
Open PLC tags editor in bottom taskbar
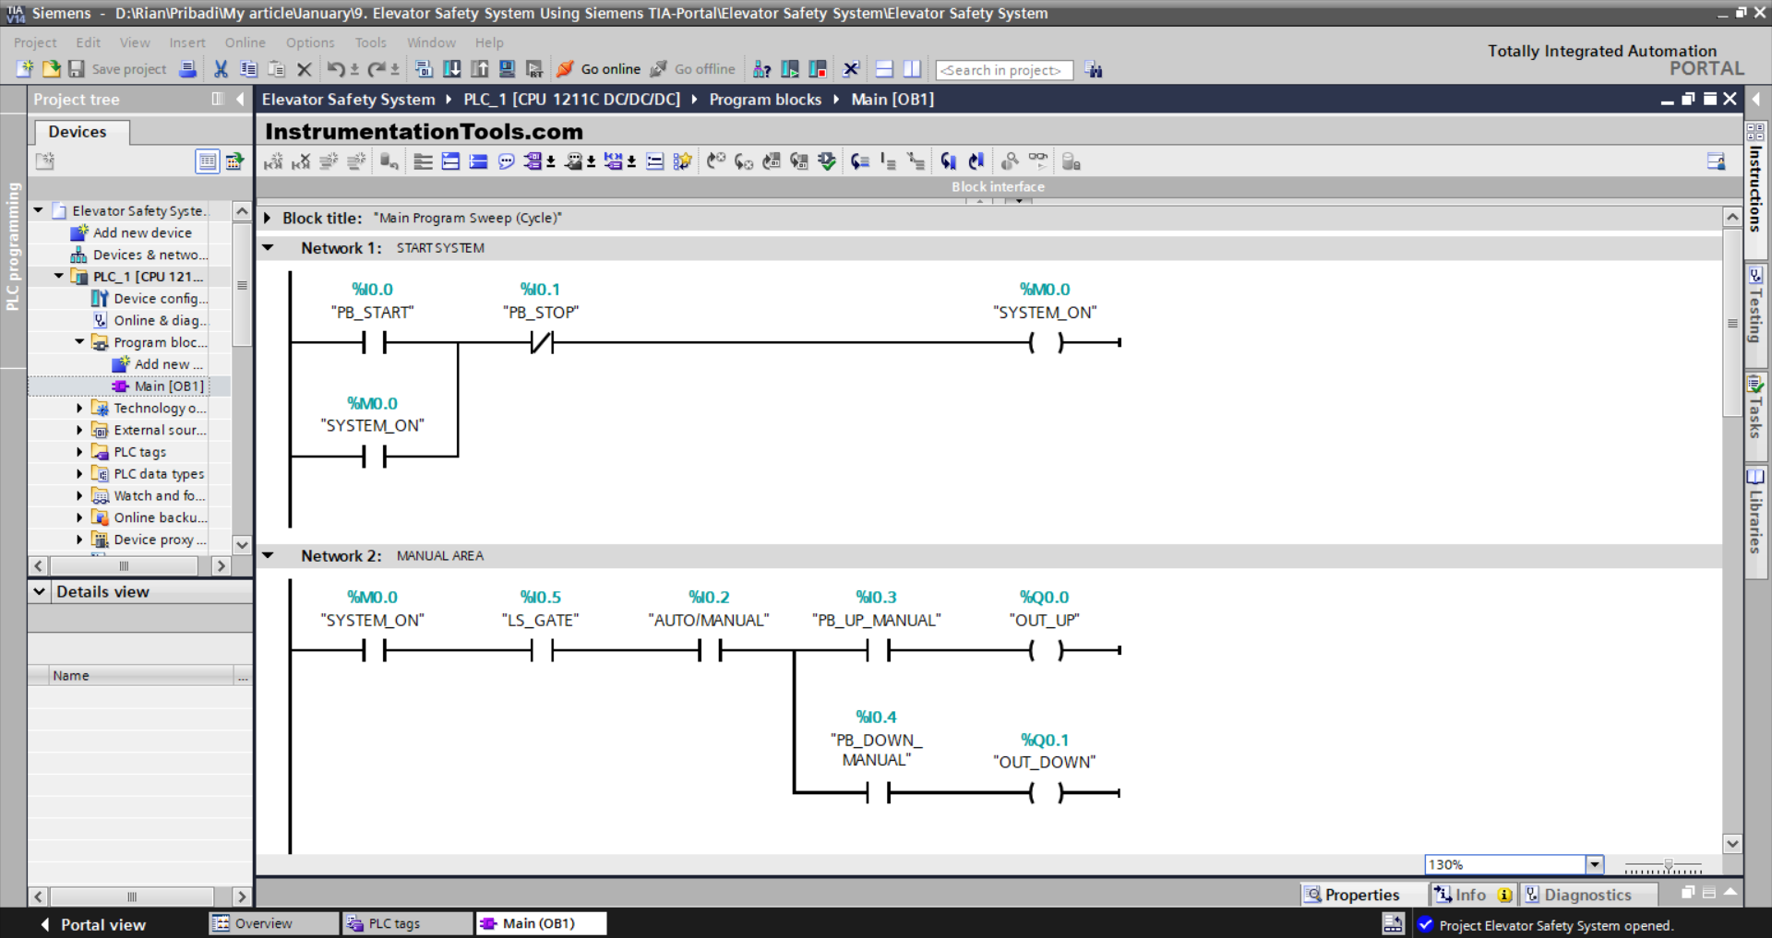[407, 923]
